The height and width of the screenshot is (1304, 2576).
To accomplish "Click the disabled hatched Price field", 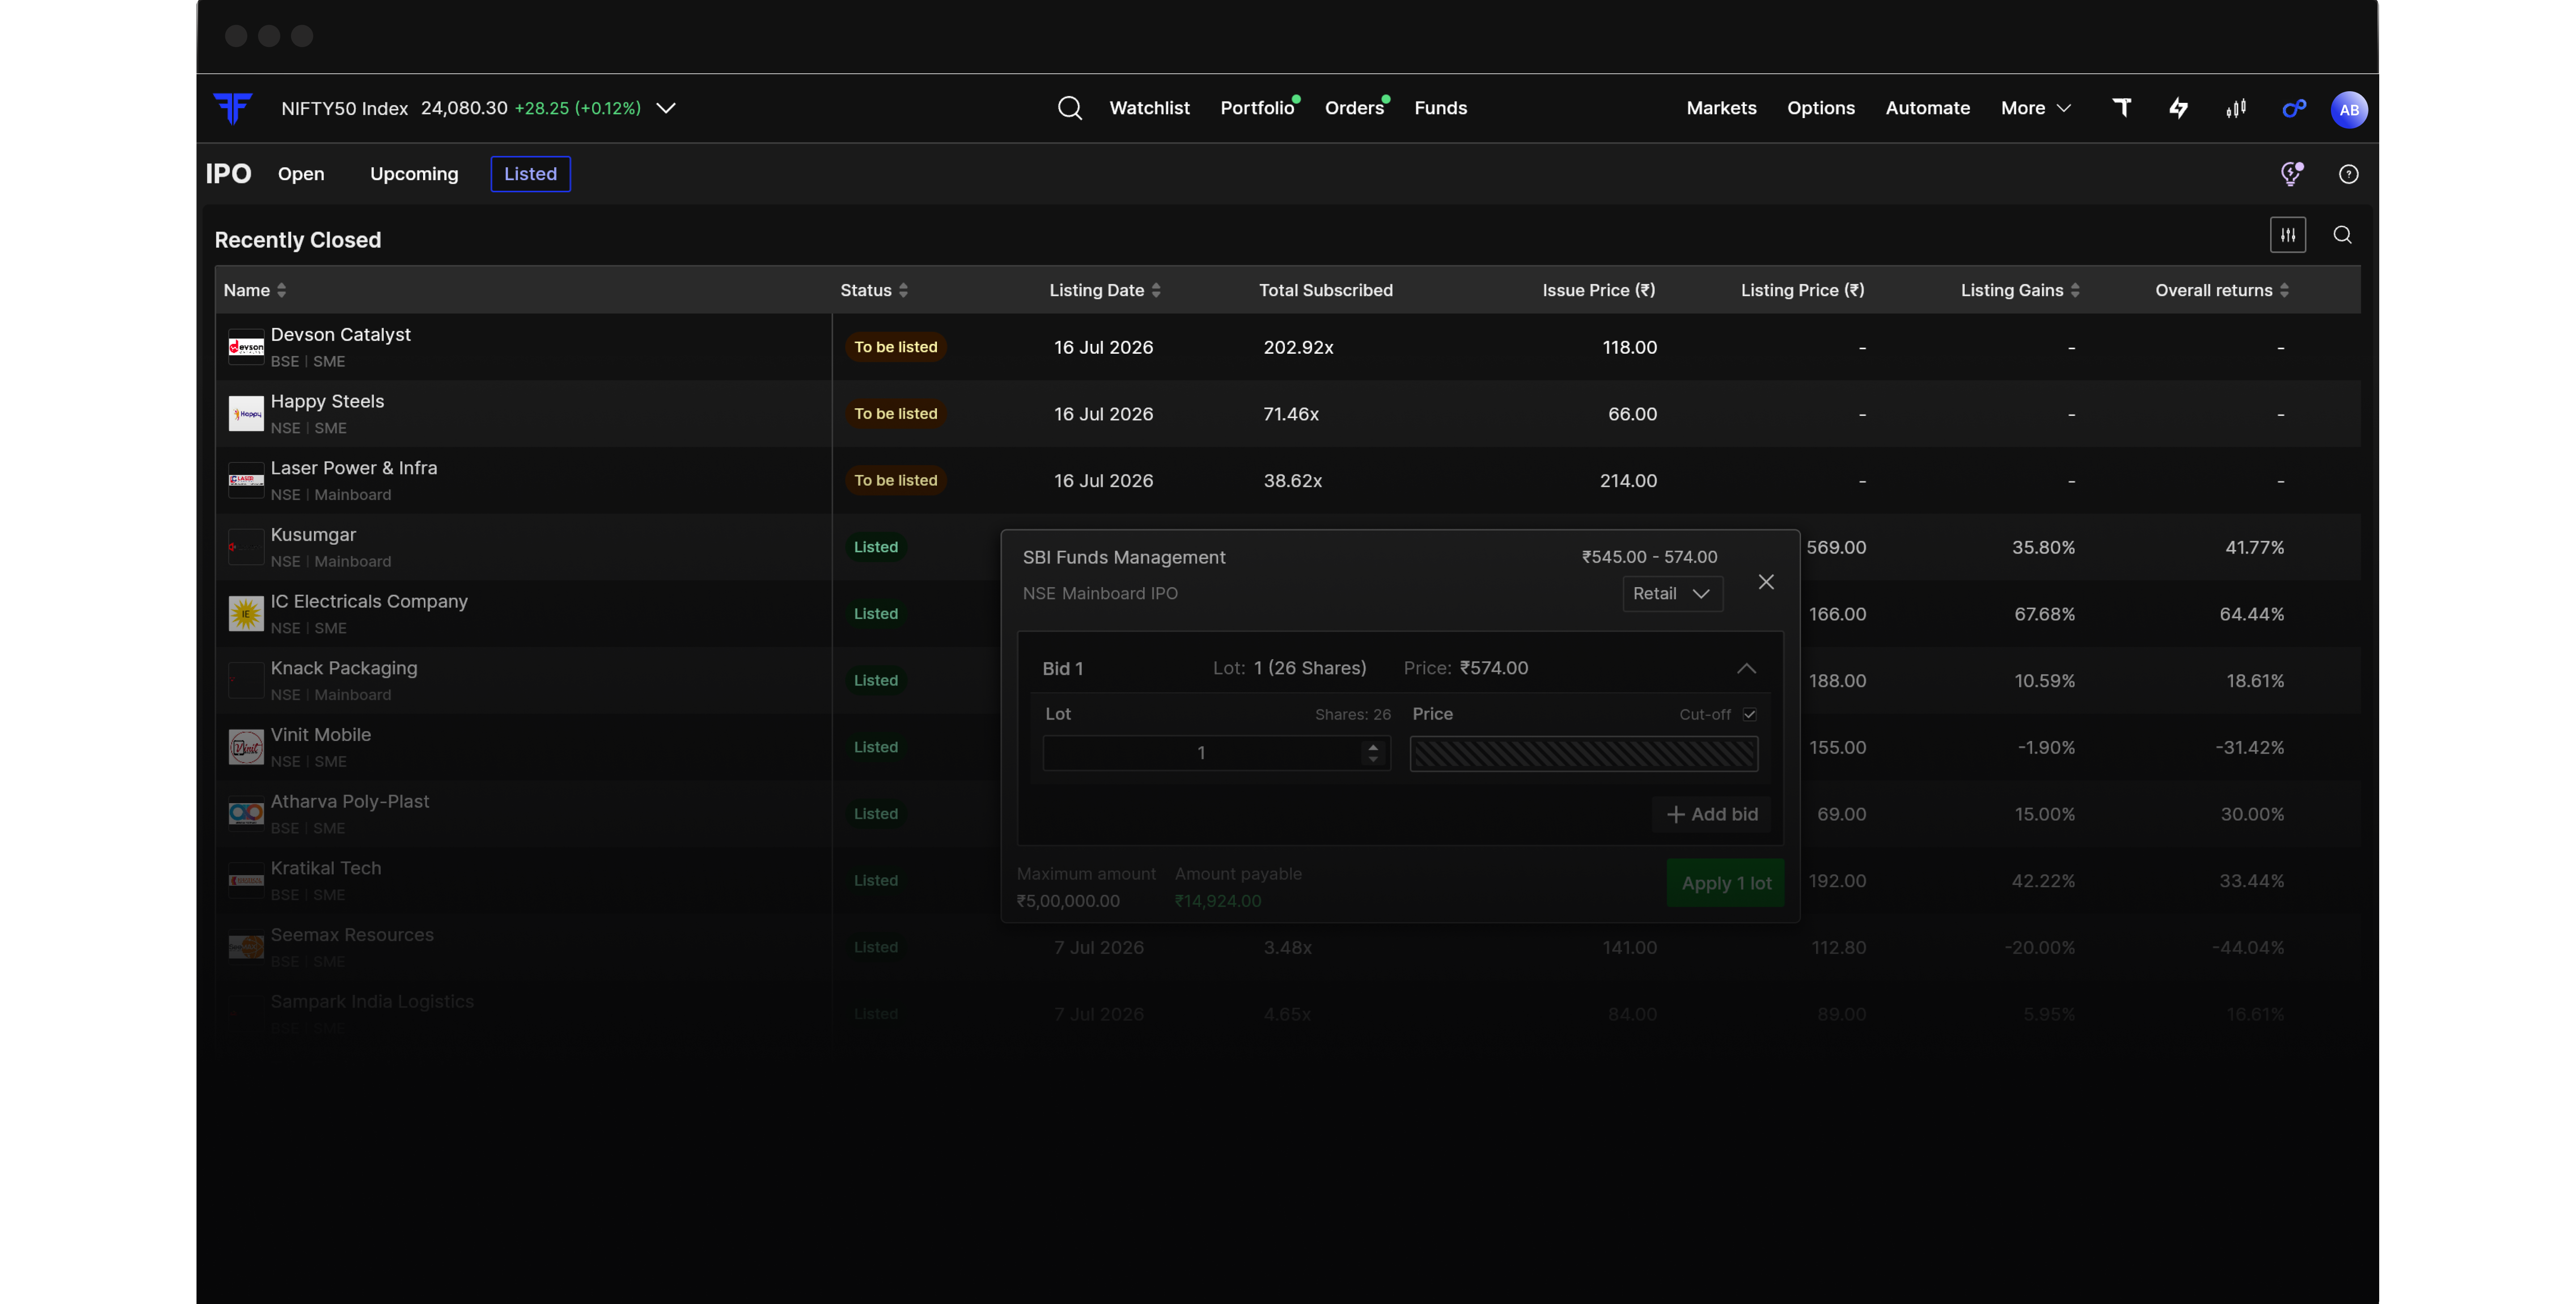I will pos(1584,753).
